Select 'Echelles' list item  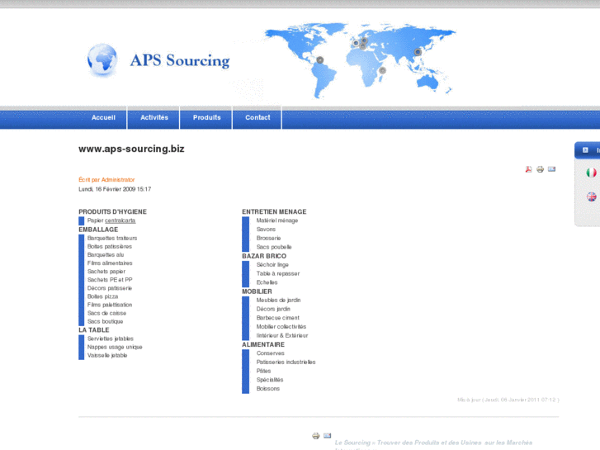(267, 282)
